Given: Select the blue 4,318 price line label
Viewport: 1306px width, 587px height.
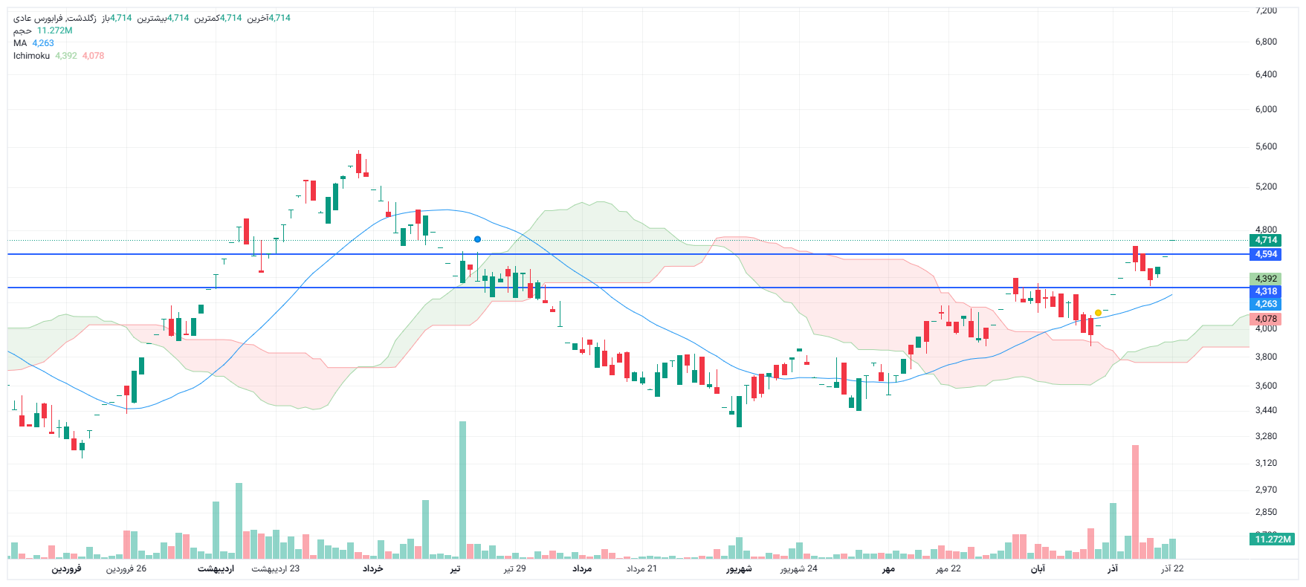Looking at the screenshot, I should point(1265,291).
